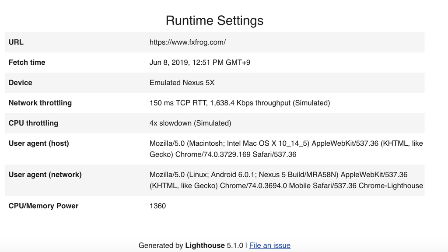Click the bold Lighthouse text in footer
448x252 pixels.
pyautogui.click(x=205, y=245)
